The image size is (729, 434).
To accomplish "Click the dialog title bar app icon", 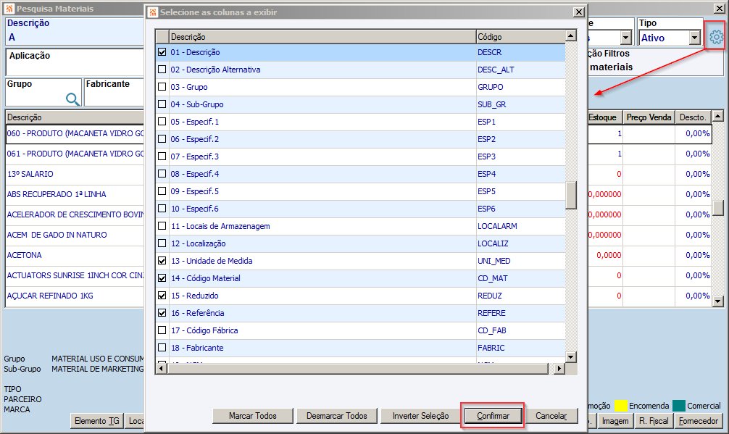I will pos(152,12).
